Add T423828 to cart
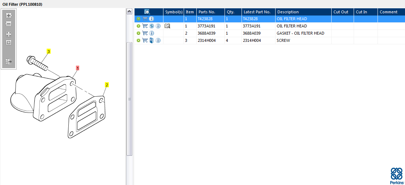This screenshot has width=405, height=185. (145, 19)
